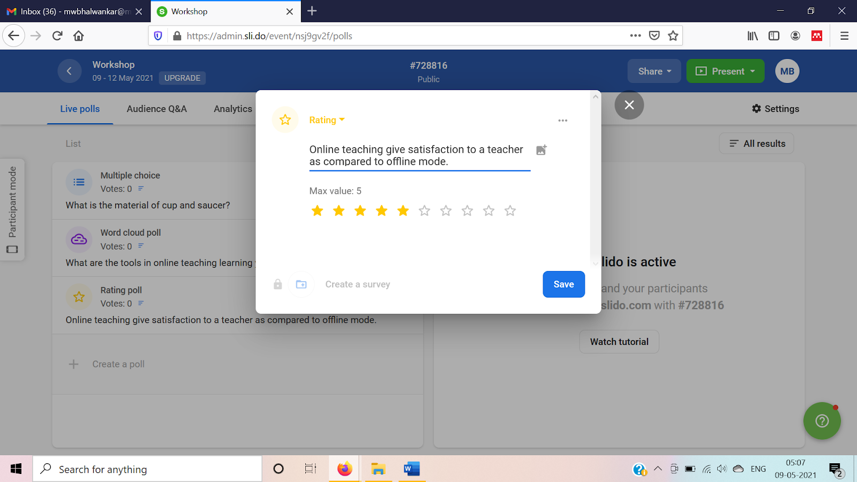Open the Windows Start menu
Viewport: 857px width, 482px height.
tap(16, 469)
